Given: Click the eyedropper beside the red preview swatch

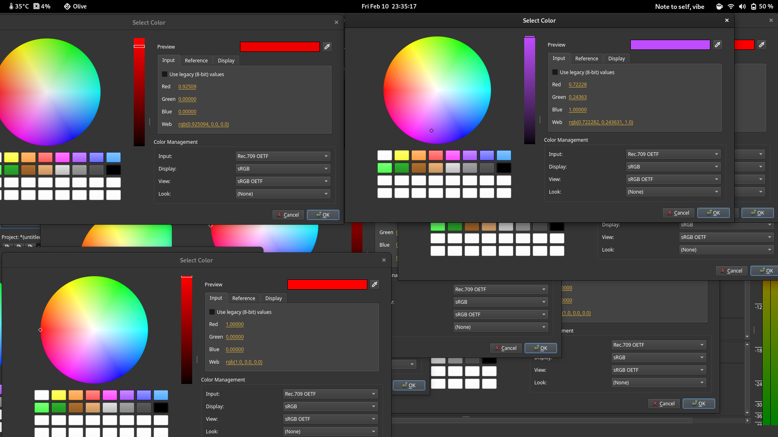Looking at the screenshot, I should click(327, 47).
